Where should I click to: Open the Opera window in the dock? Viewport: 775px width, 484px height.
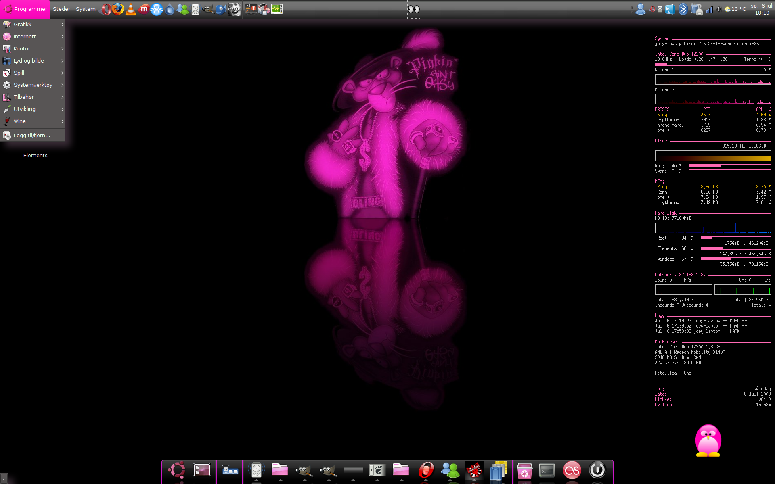426,470
